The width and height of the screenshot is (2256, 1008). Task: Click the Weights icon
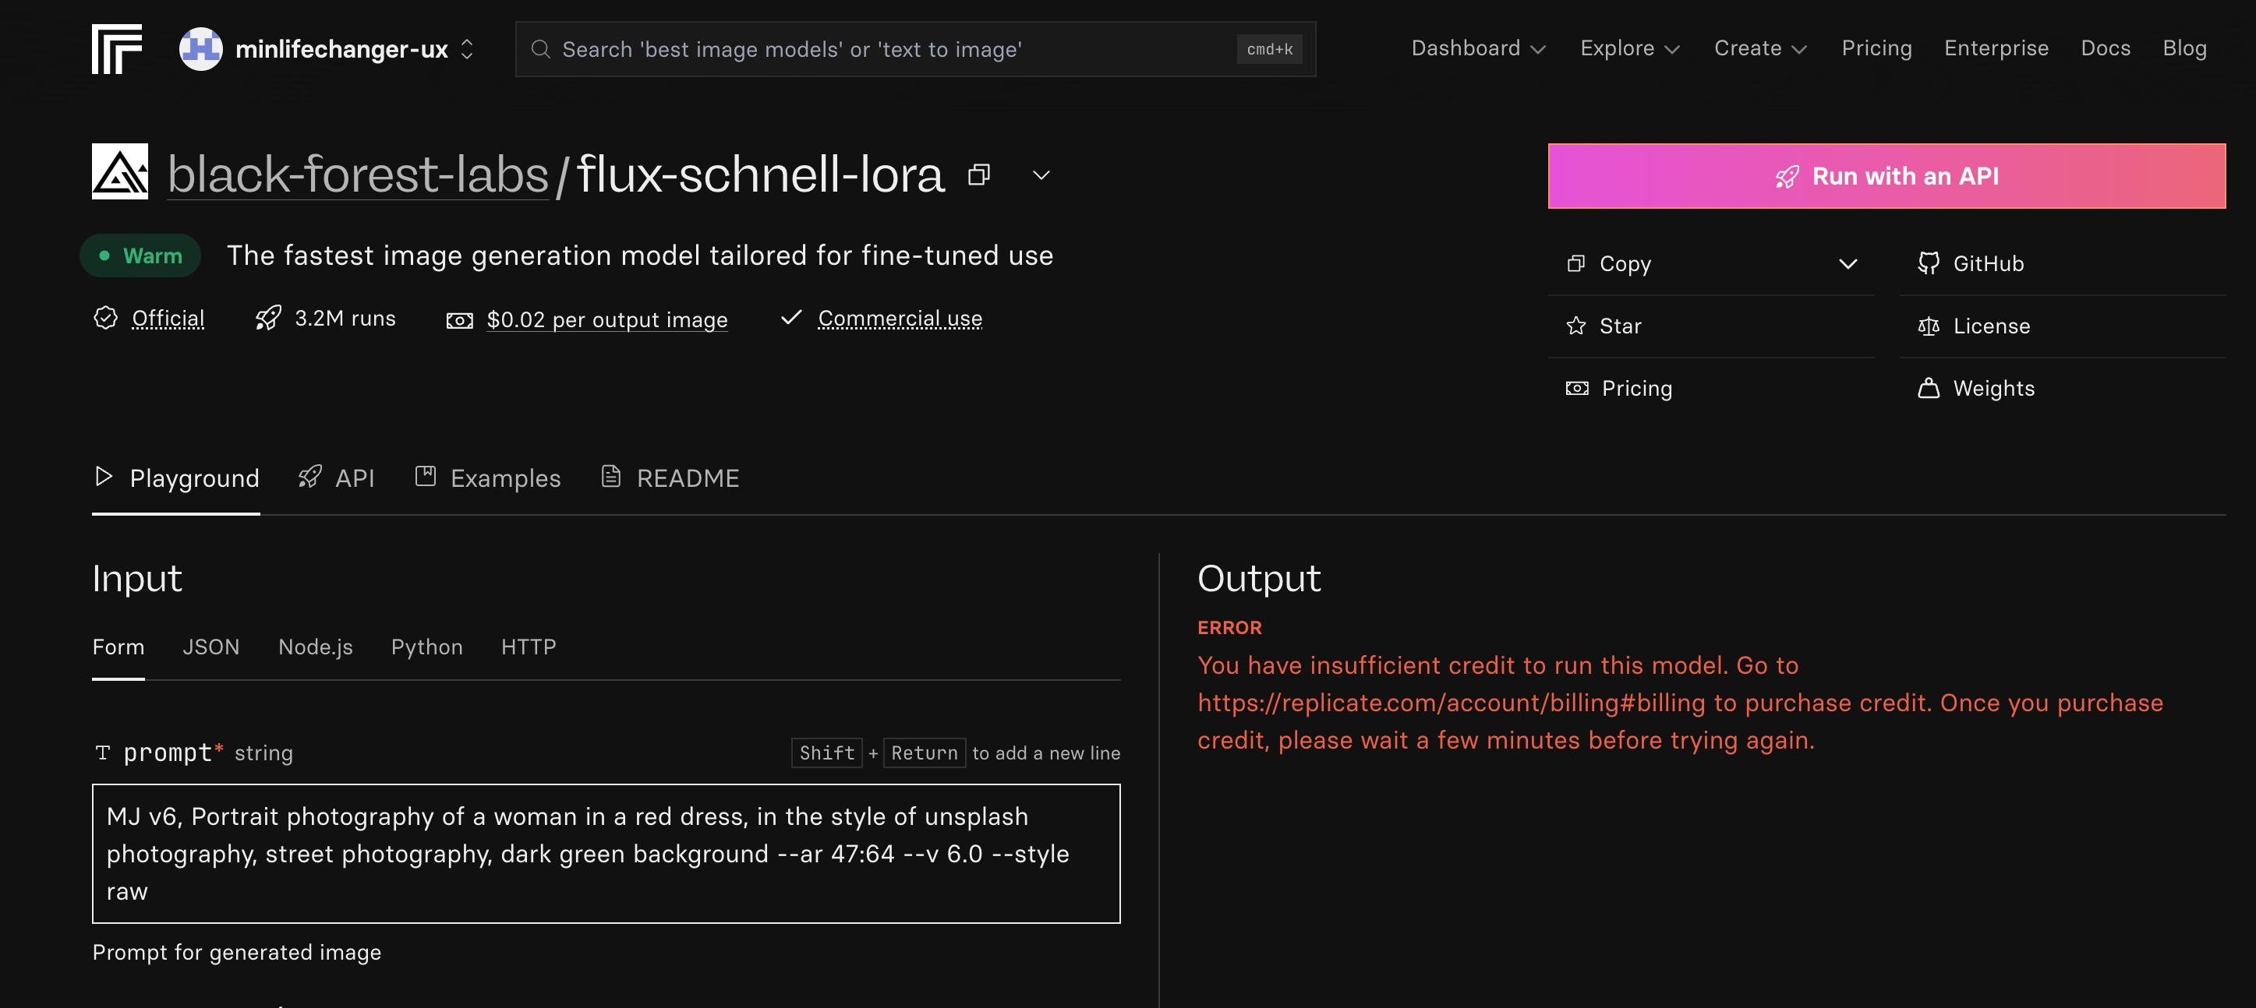[x=1928, y=388]
